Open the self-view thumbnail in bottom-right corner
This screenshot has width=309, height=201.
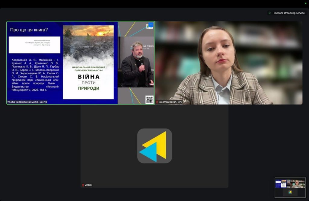tap(290, 187)
